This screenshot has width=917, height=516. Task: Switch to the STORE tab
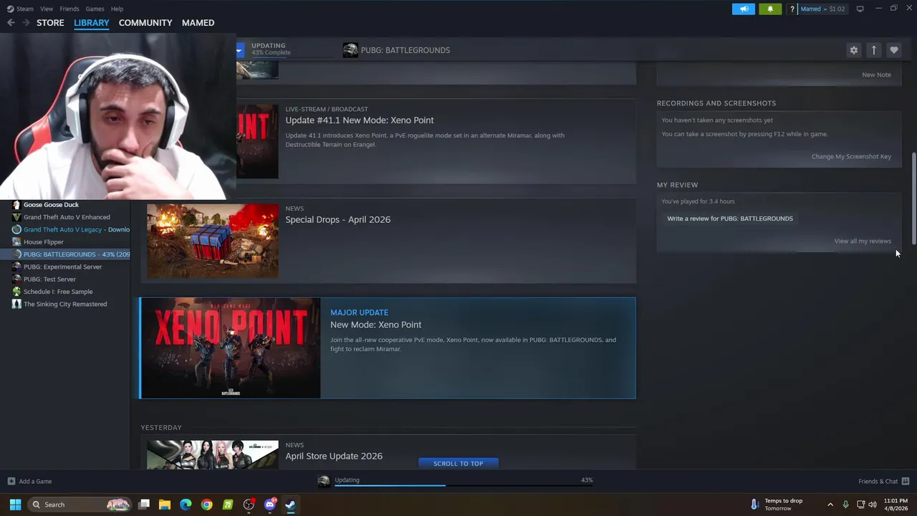[50, 23]
